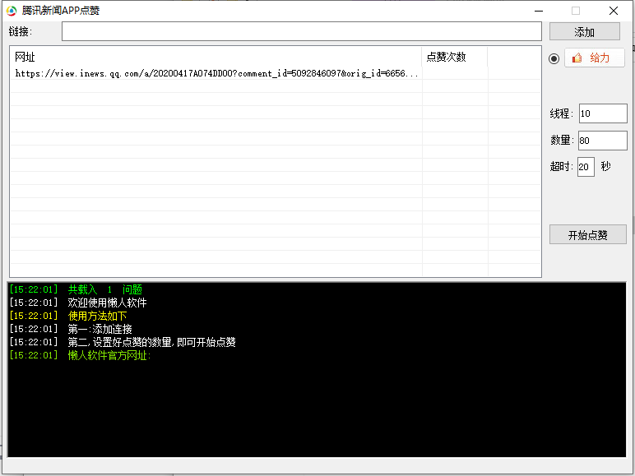This screenshot has height=476, width=635.
Task: Click the 链接 link input field
Action: pyautogui.click(x=302, y=31)
